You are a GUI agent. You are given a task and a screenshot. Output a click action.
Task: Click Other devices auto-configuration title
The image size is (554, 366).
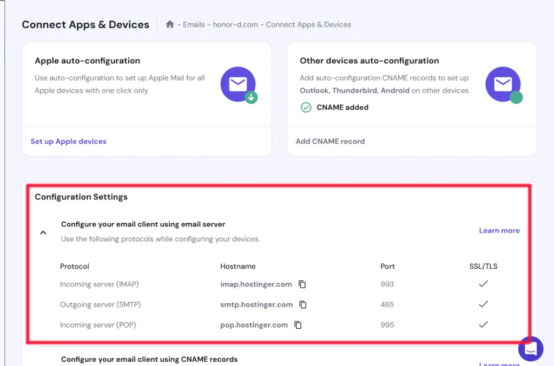(369, 61)
